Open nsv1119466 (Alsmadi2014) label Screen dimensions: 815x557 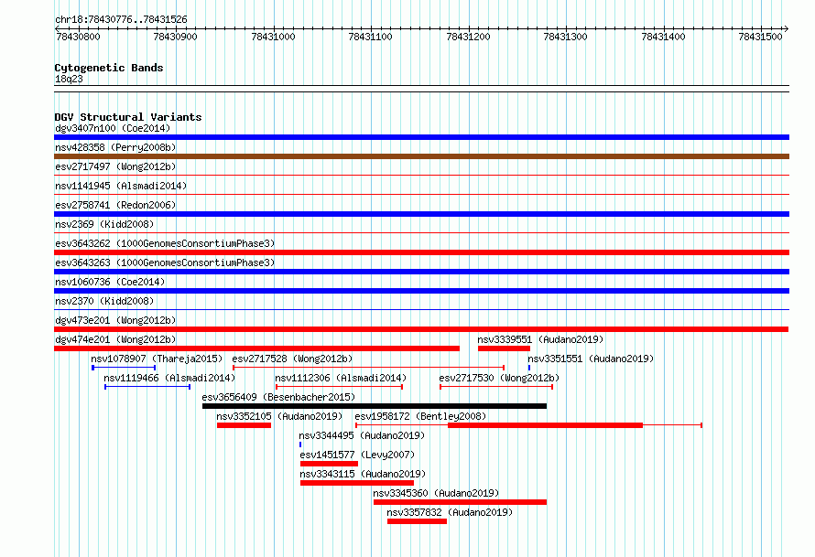click(x=169, y=378)
